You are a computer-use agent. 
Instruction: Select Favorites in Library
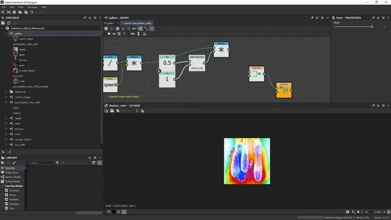pyautogui.click(x=10, y=168)
